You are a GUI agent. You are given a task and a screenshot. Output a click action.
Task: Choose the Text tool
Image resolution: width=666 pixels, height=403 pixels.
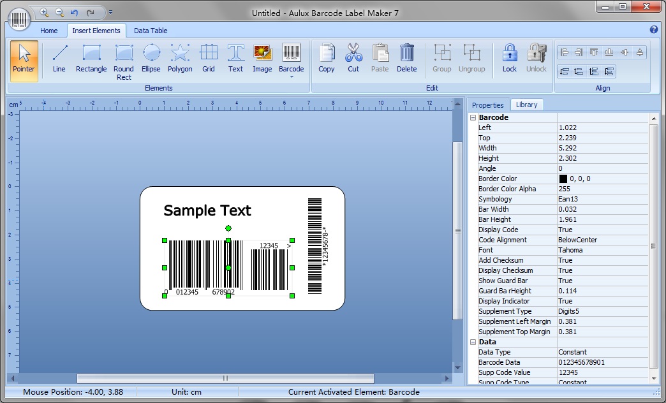(235, 58)
